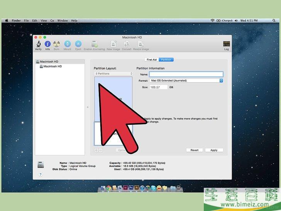
Task: Open the Window menu
Action: coord(63,20)
